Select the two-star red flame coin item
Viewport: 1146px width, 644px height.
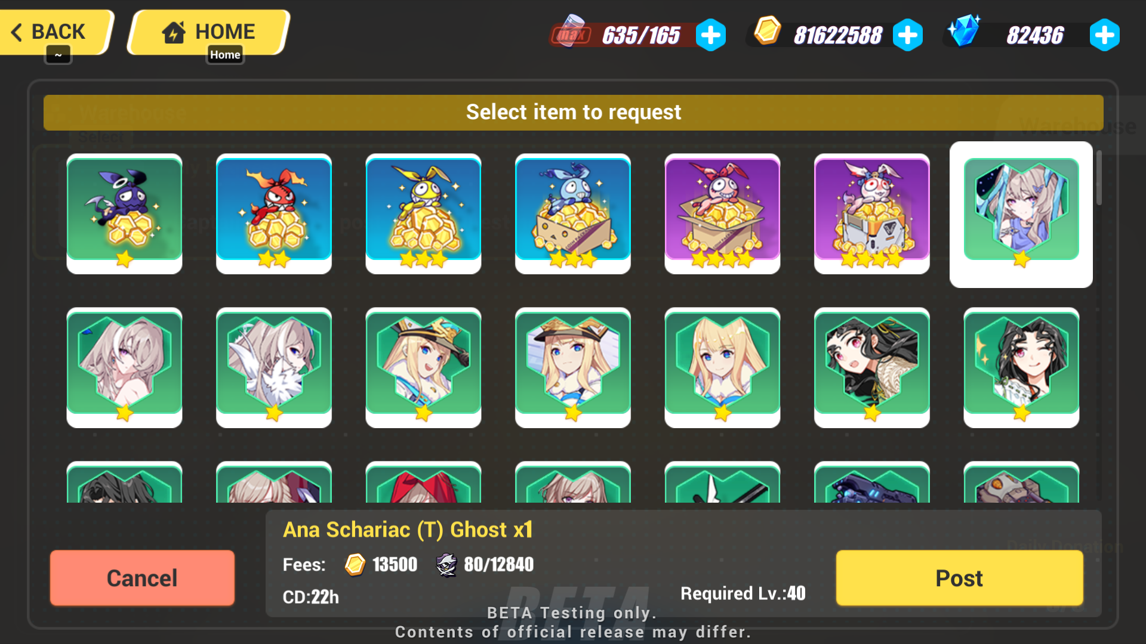tap(274, 213)
